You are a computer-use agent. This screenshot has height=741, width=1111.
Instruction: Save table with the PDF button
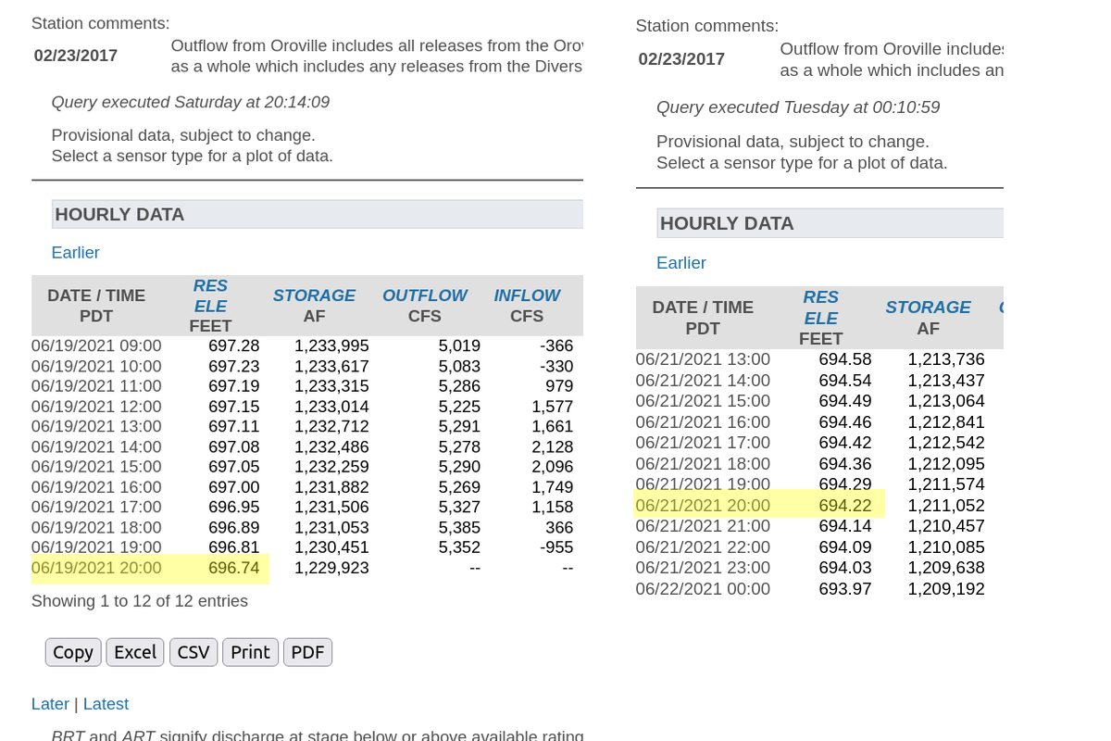point(307,652)
